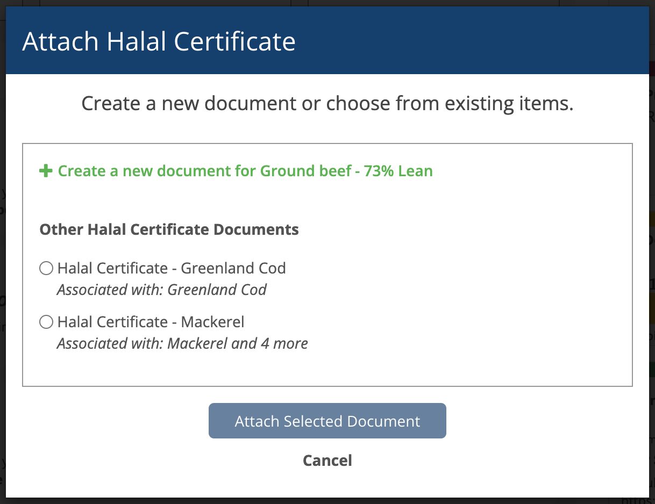Click the Halal Certificate - Mackerel label text
The image size is (655, 504).
coord(151,322)
